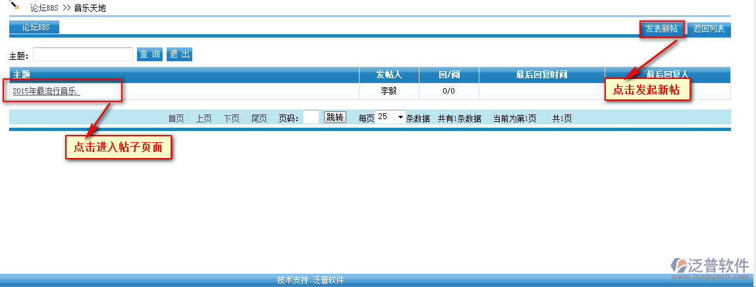The image size is (756, 287).
Task: Click the 当前为第1页 text
Action: coord(515,118)
